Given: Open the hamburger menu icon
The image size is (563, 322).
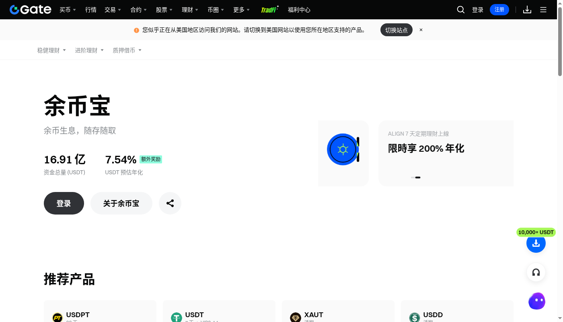Looking at the screenshot, I should point(543,10).
